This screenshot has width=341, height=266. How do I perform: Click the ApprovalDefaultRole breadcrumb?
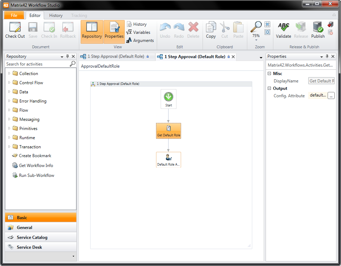[100, 66]
